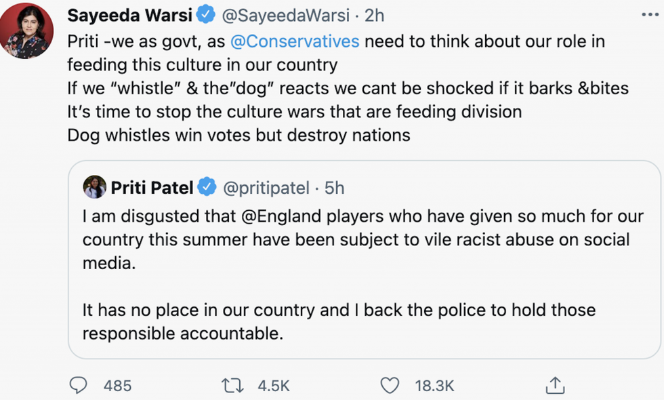Click the Sayeeda Warsi display name

coord(130,14)
